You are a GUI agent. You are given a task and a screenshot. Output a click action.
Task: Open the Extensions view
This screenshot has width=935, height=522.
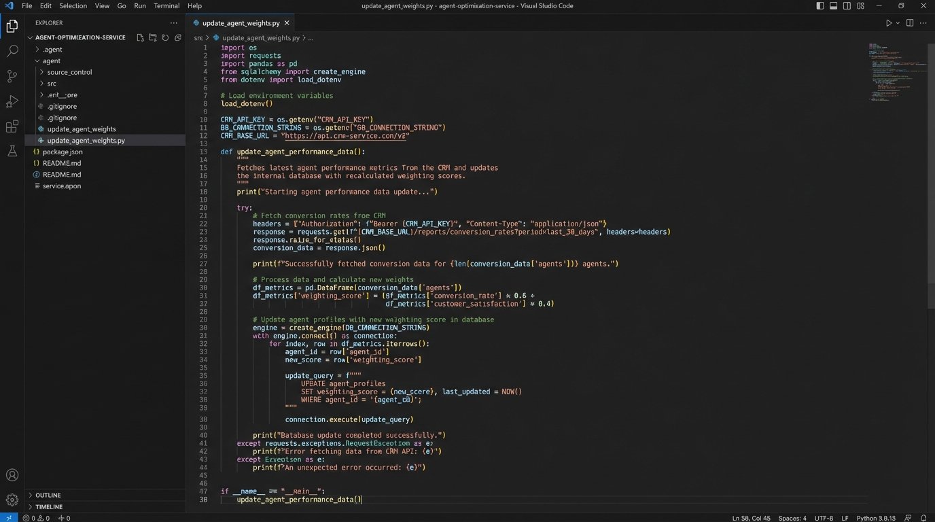click(x=12, y=127)
